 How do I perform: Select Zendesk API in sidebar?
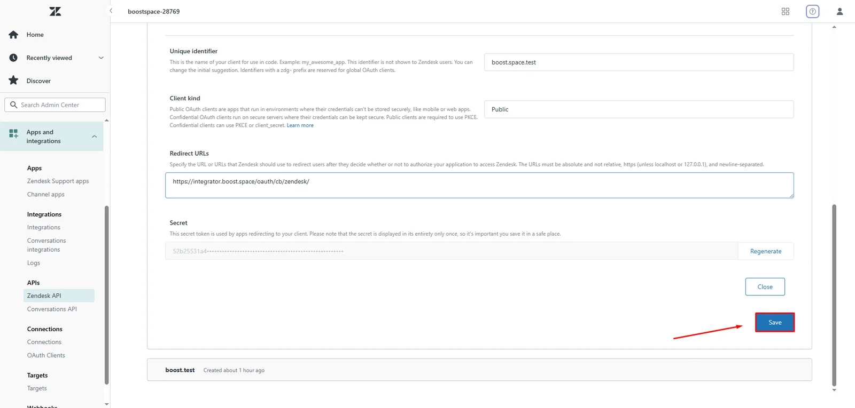[x=59, y=295]
